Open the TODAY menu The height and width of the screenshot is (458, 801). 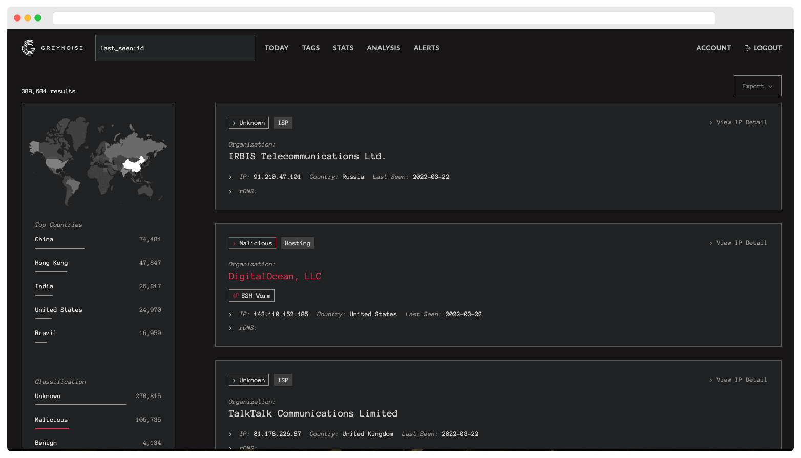277,48
